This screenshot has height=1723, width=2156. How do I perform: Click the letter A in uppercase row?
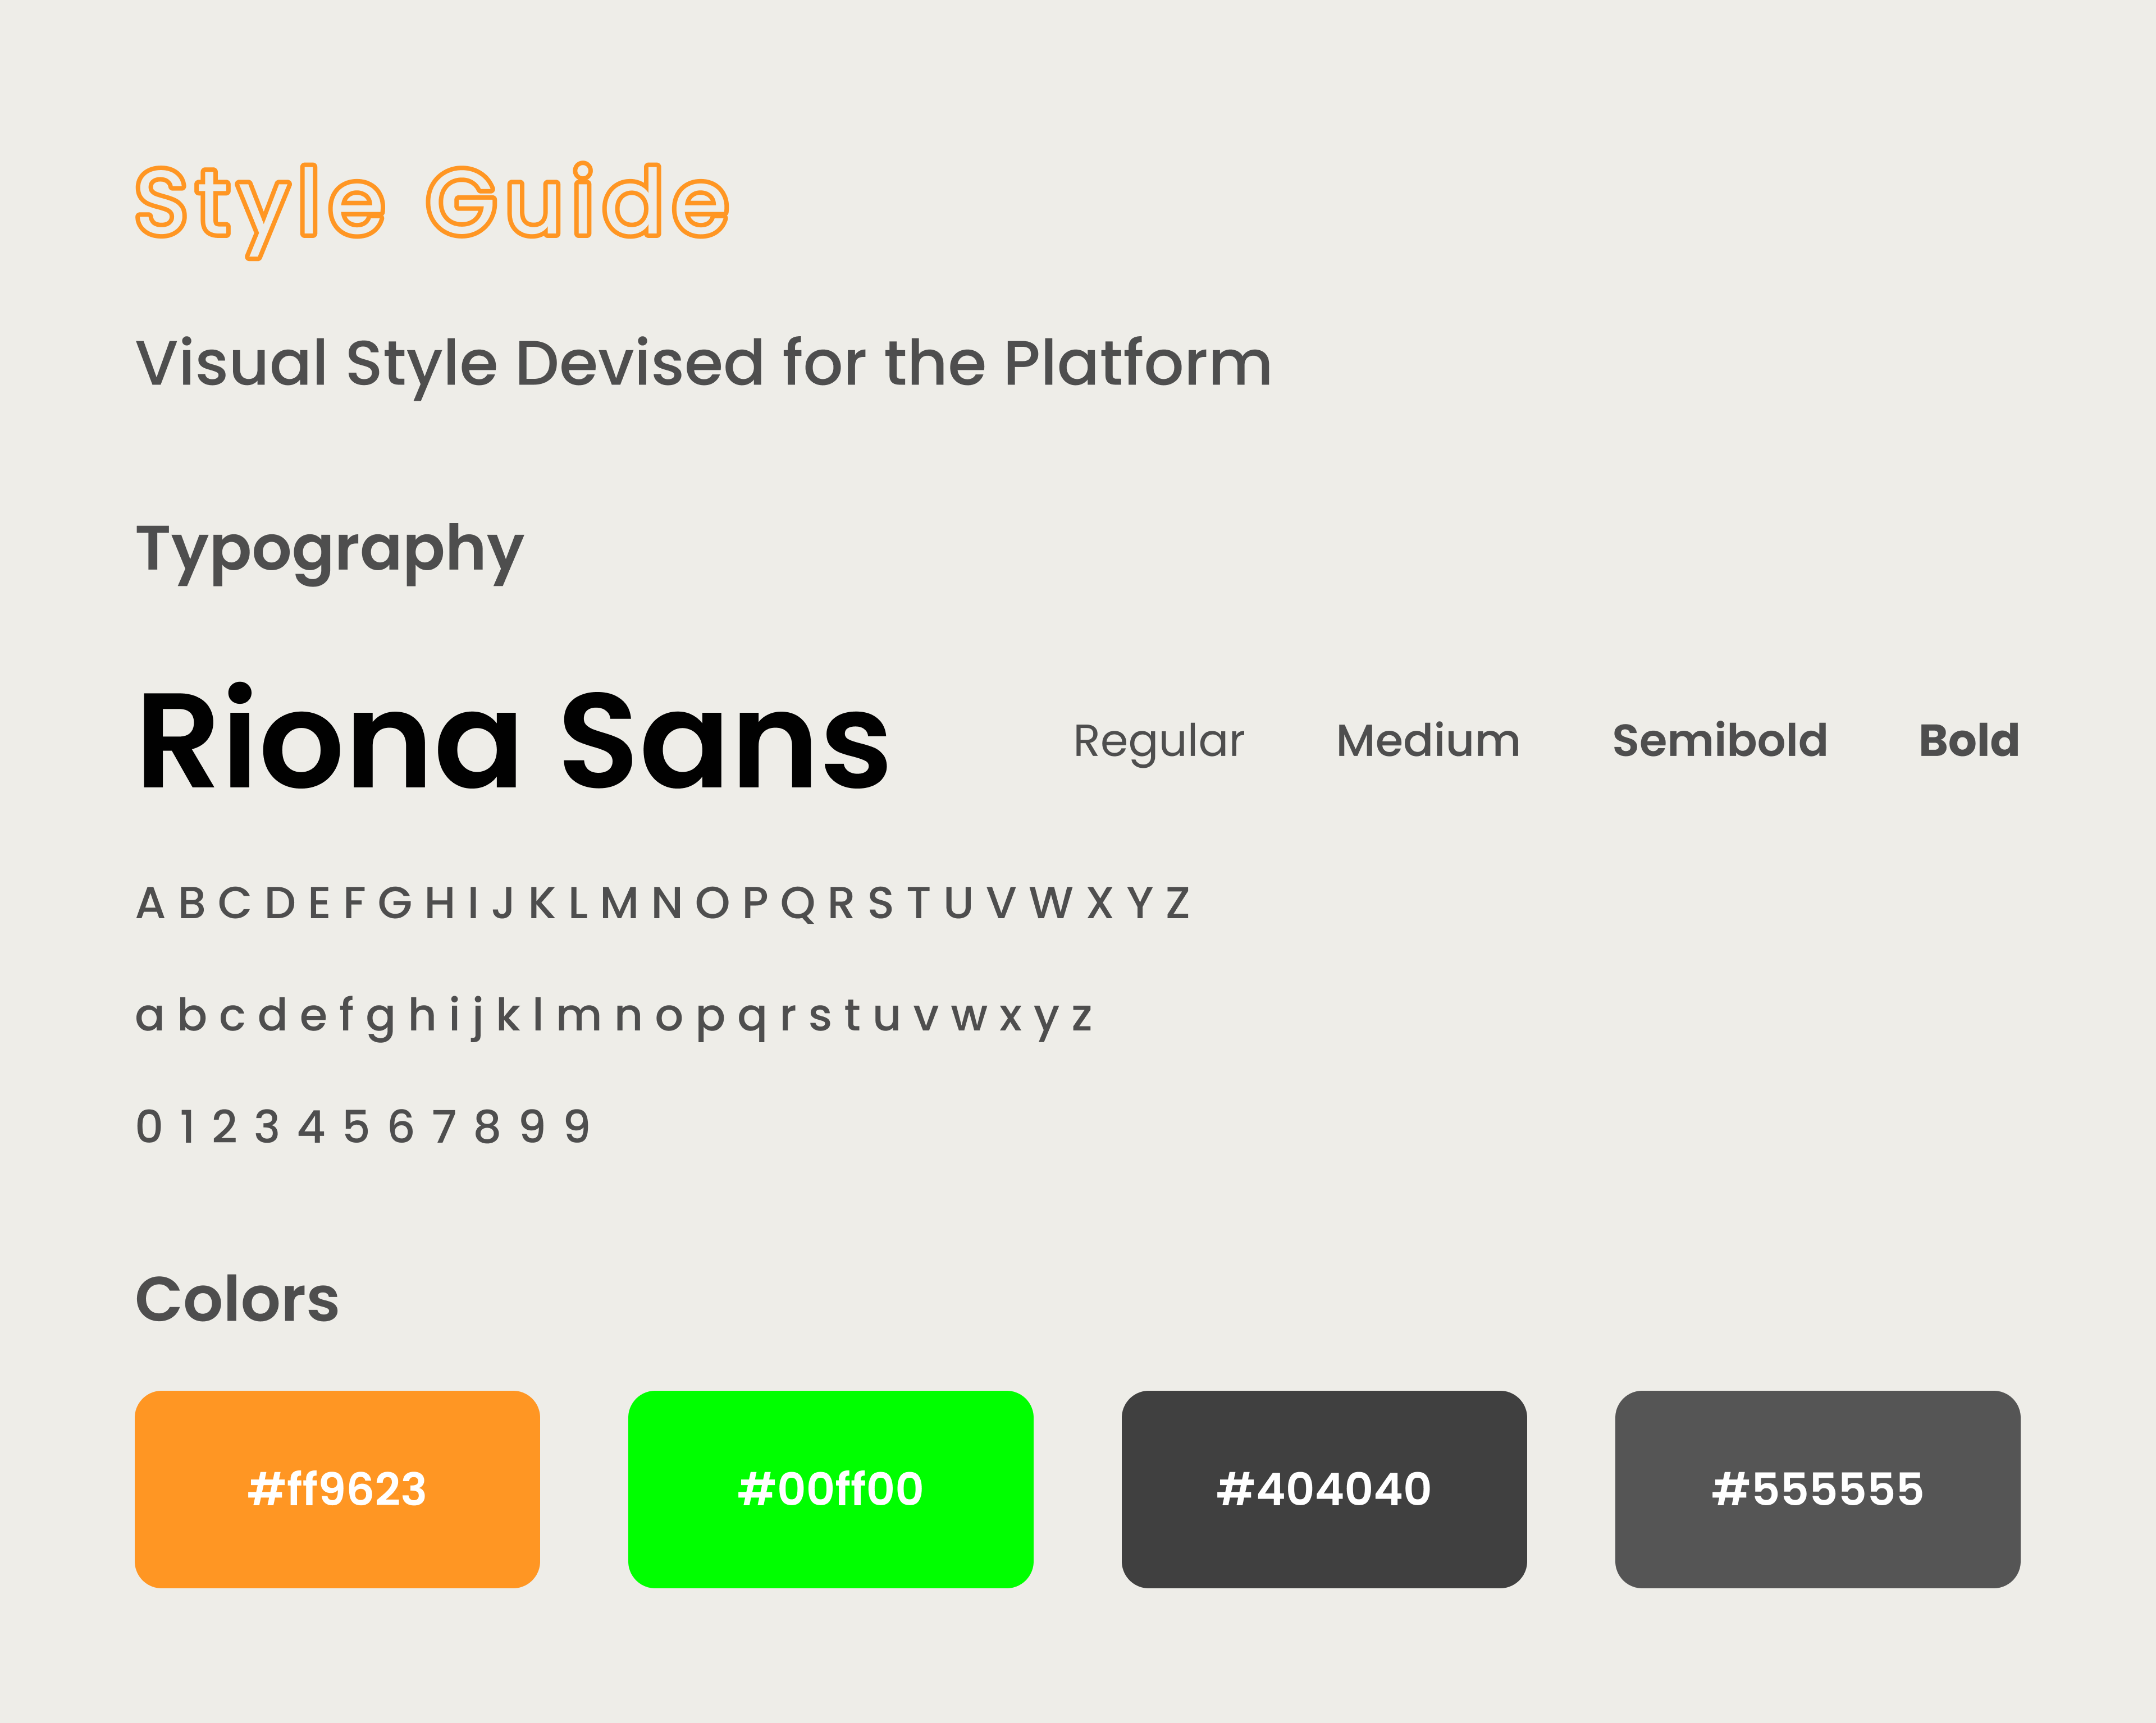click(x=150, y=904)
